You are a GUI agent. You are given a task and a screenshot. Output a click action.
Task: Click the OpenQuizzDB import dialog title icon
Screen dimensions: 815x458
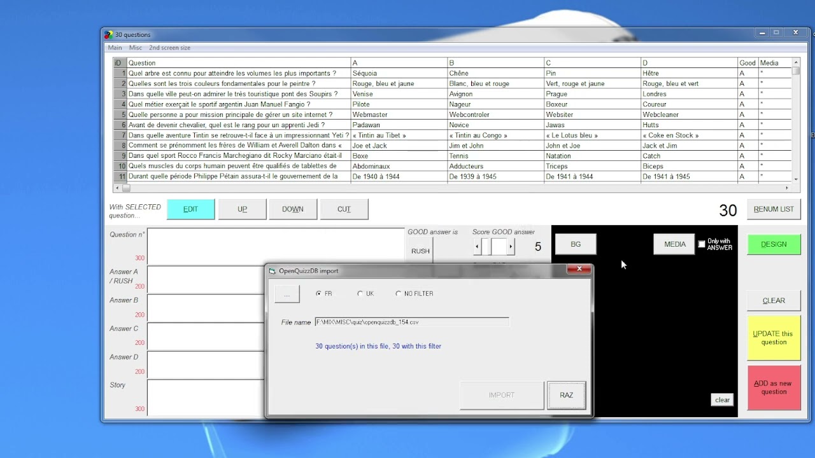pyautogui.click(x=273, y=271)
